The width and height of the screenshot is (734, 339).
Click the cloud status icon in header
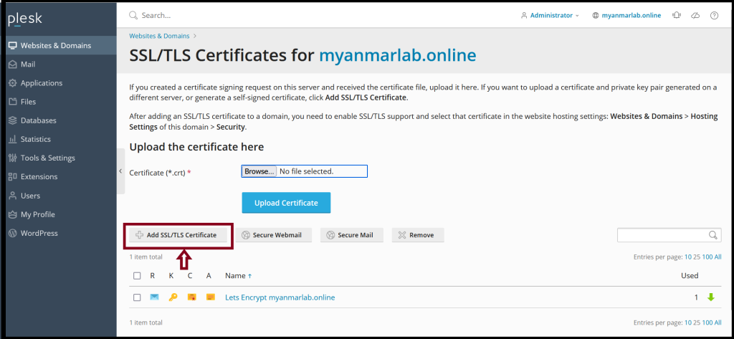[x=695, y=16]
